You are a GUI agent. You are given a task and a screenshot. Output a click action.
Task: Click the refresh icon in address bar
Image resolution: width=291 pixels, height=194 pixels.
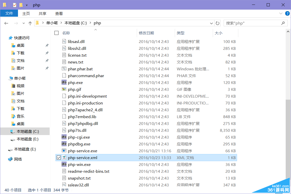[x=218, y=23]
